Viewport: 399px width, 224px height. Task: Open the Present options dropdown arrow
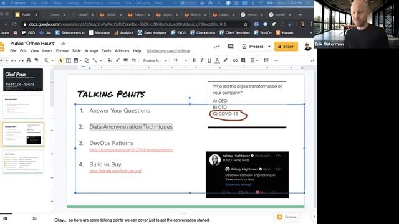[269, 47]
